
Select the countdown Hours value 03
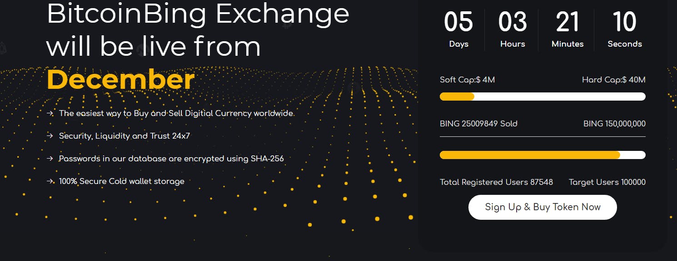513,22
